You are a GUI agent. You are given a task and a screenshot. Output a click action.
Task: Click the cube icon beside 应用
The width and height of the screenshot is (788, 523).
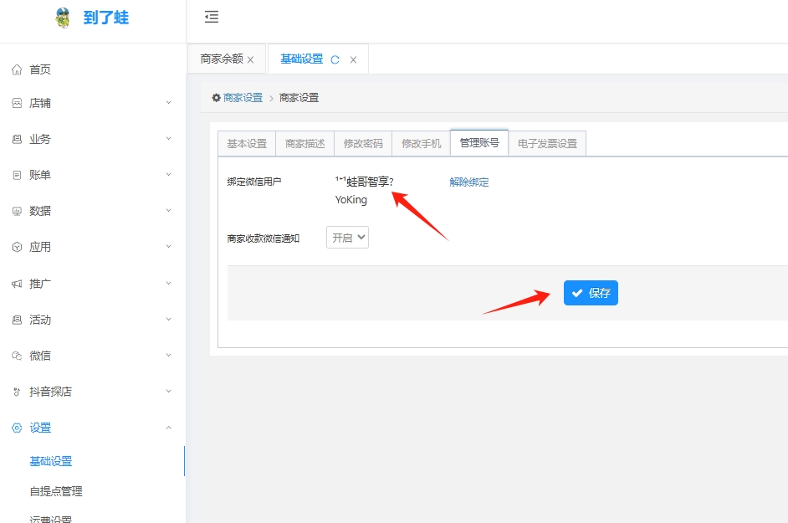(17, 247)
